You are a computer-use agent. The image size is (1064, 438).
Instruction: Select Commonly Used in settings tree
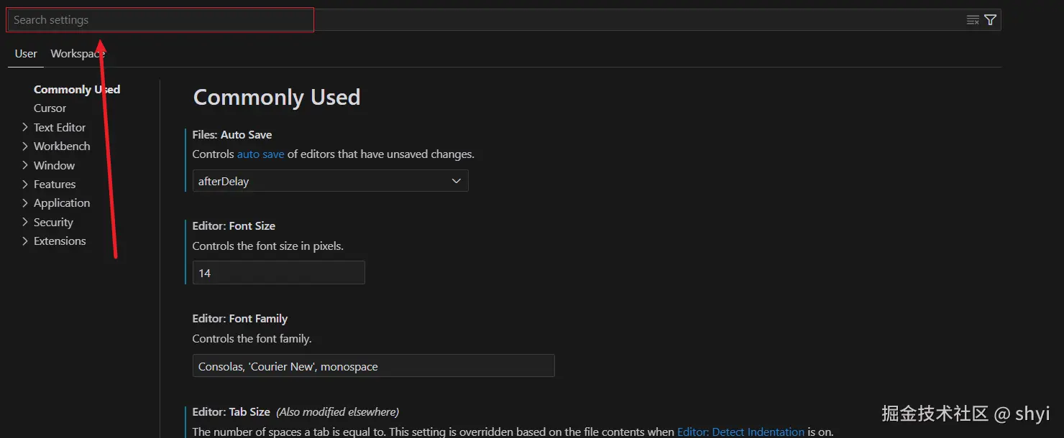(77, 90)
